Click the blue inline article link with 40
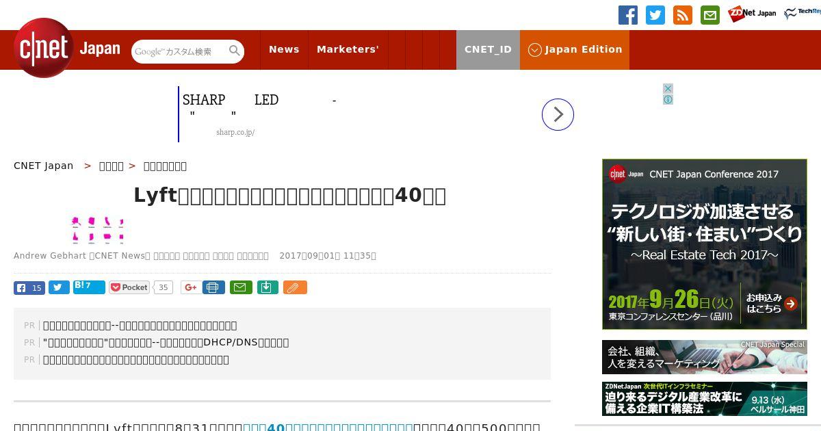This screenshot has width=821, height=431. coord(328,428)
